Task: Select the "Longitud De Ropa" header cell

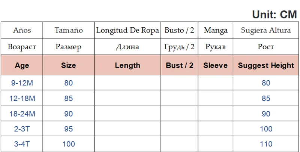Action: (x=127, y=30)
